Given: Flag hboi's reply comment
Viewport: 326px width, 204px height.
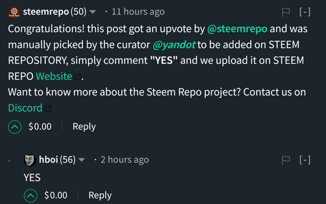Looking at the screenshot, I should point(286,160).
